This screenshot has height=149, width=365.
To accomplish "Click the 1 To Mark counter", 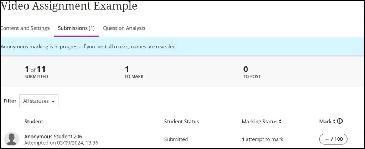I will pyautogui.click(x=134, y=72).
